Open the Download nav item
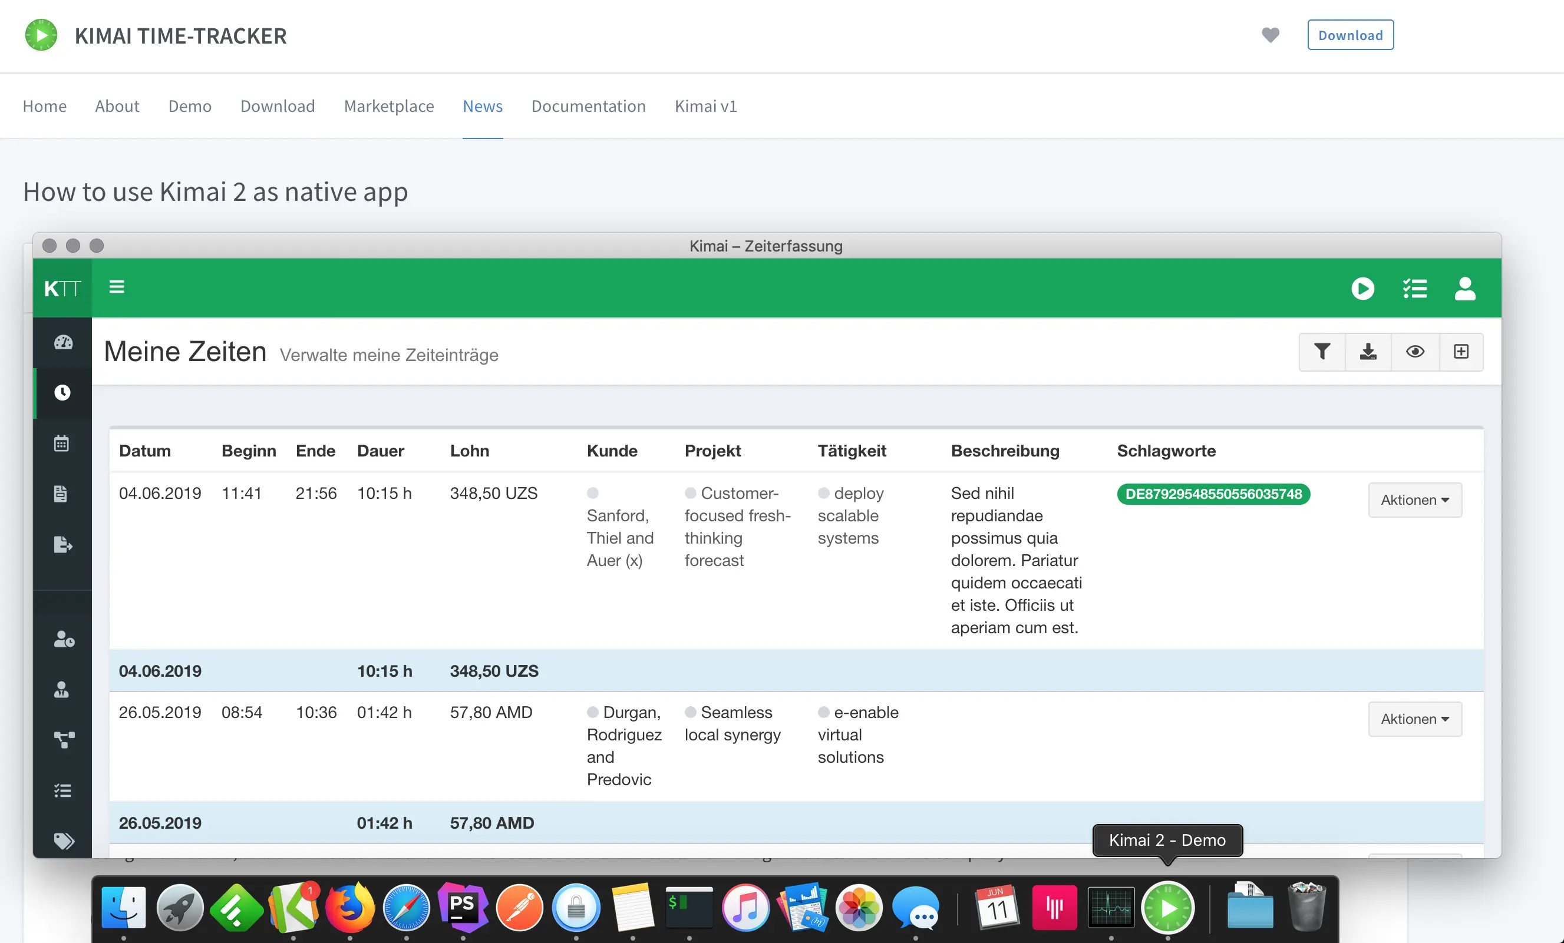This screenshot has width=1564, height=943. coord(278,105)
